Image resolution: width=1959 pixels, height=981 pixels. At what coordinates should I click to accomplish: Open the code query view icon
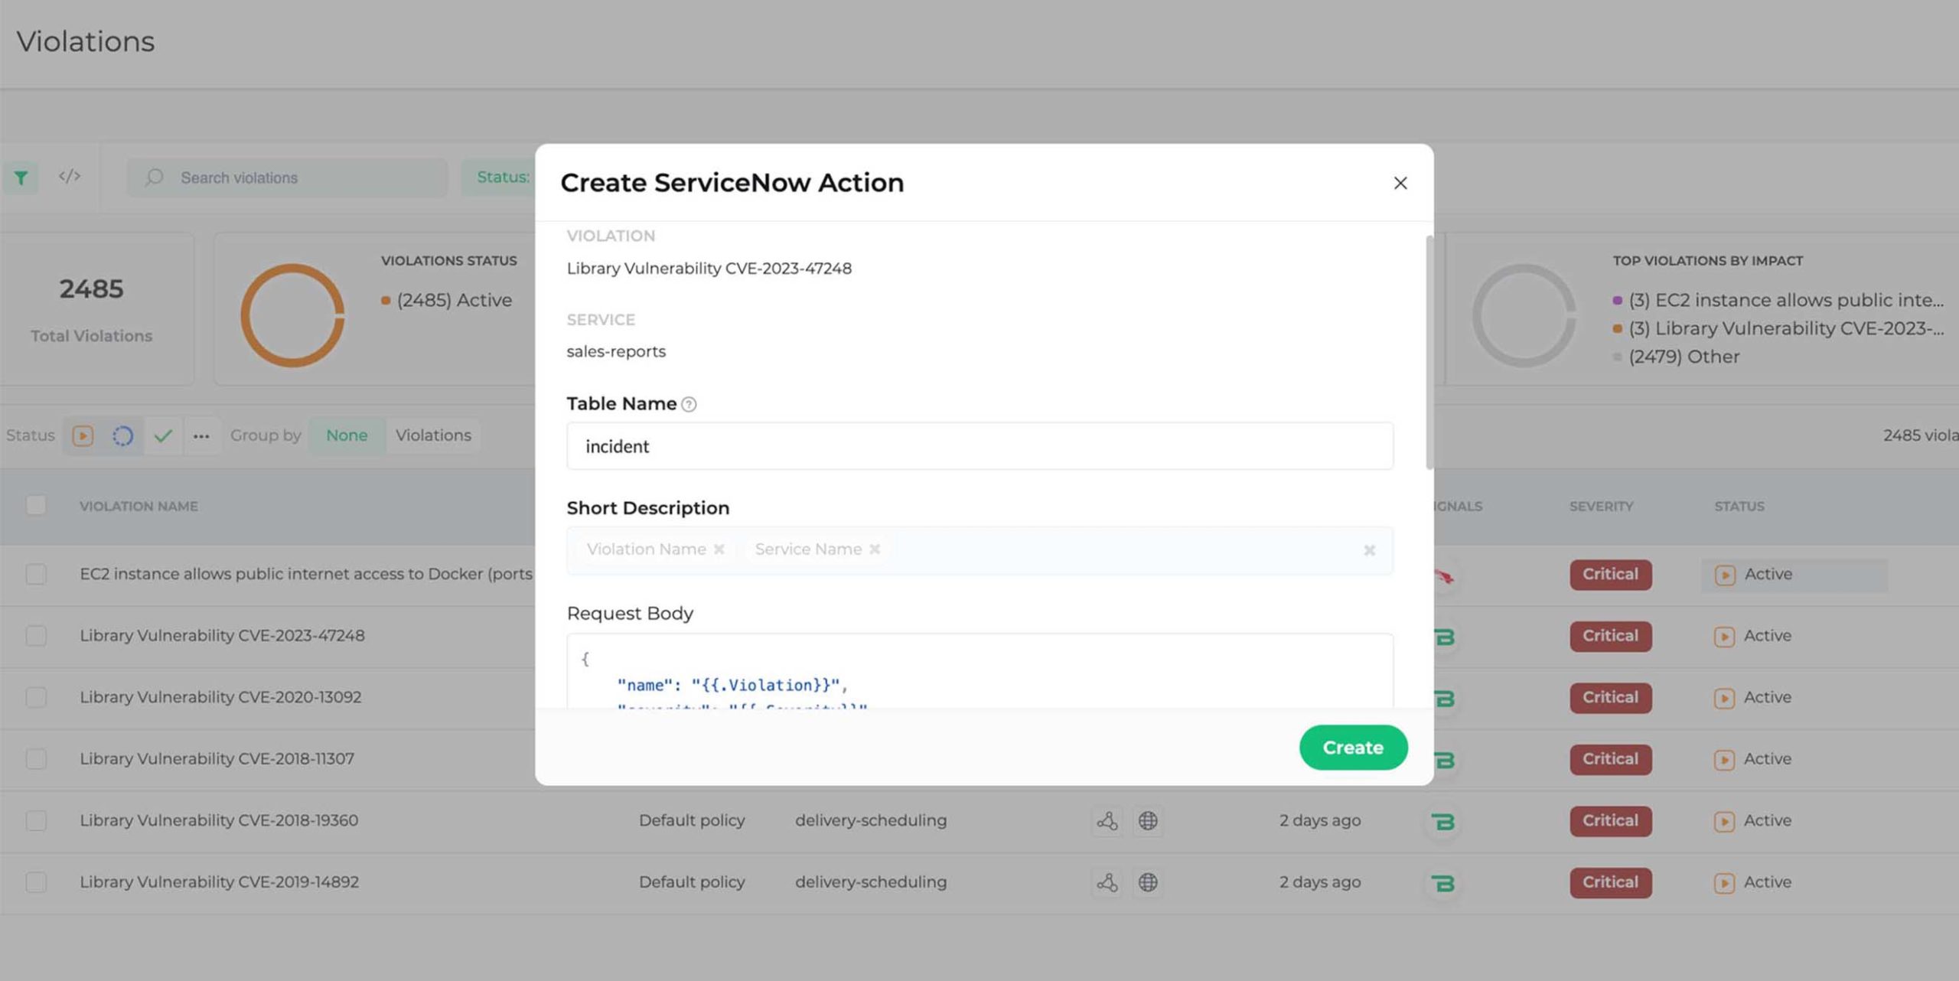69,177
